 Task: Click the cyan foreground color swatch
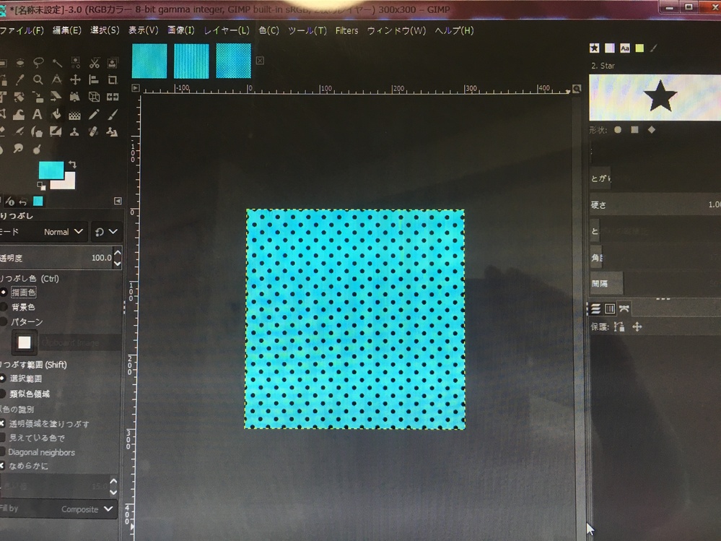(51, 170)
